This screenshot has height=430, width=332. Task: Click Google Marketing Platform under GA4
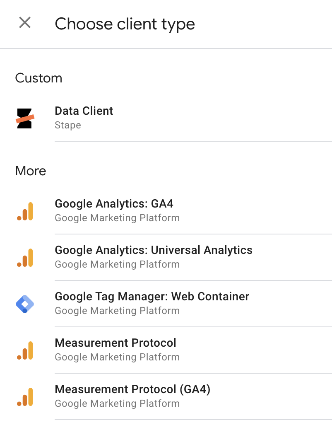coord(117,218)
